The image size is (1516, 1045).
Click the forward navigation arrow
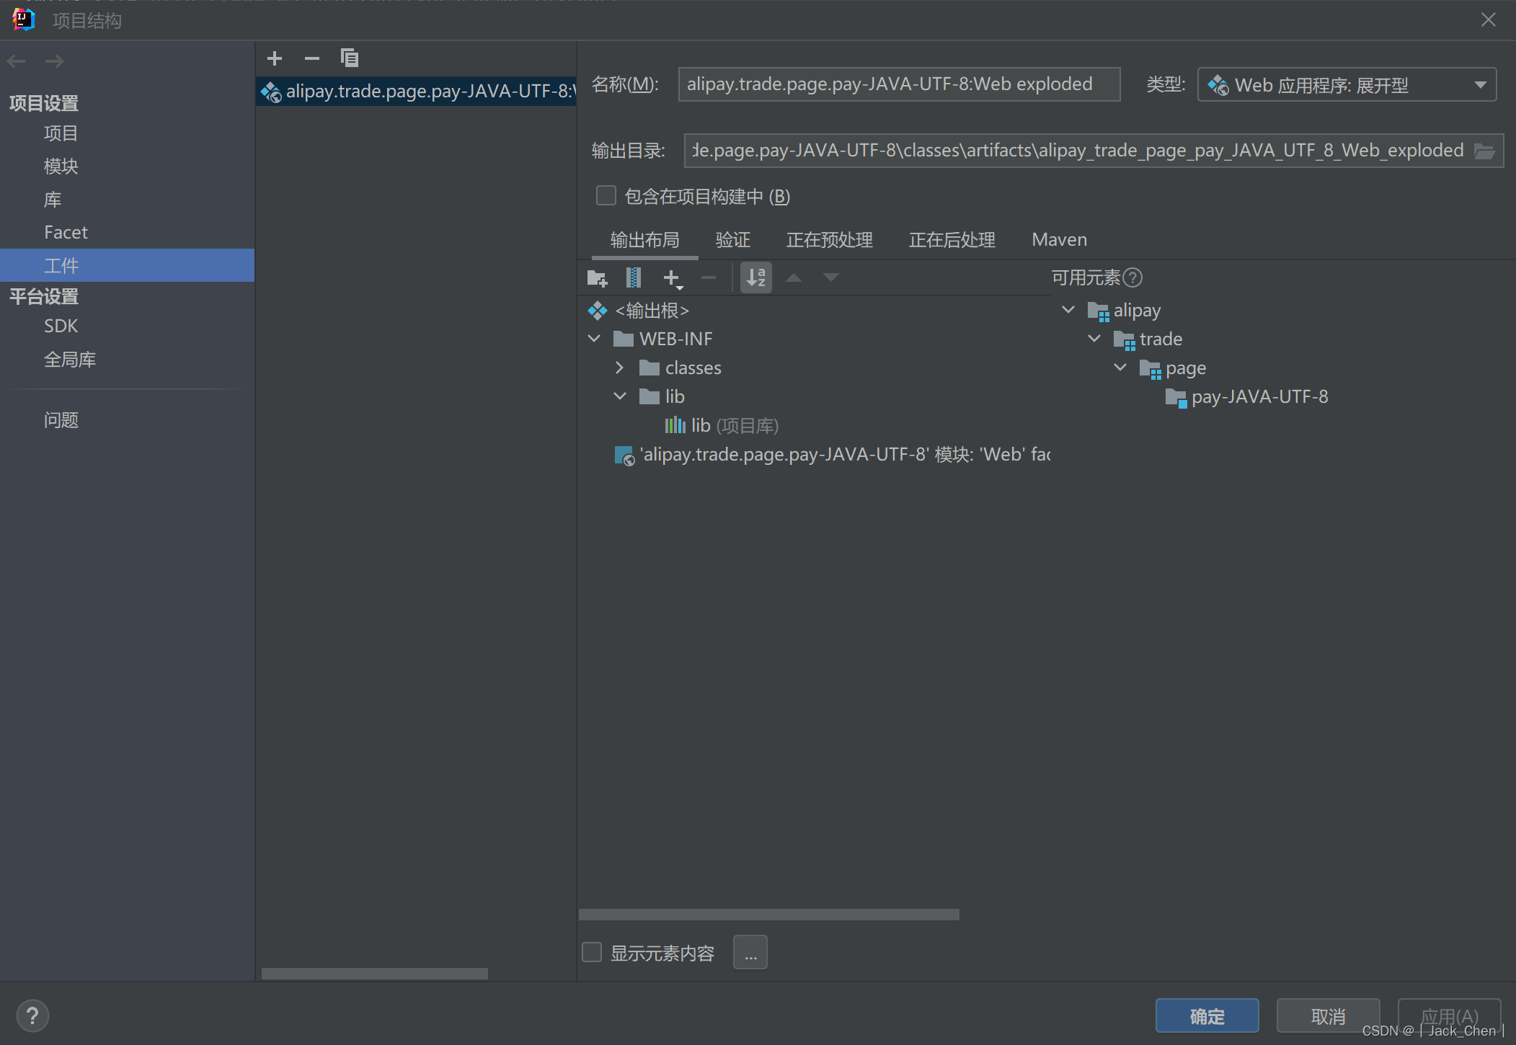point(55,61)
